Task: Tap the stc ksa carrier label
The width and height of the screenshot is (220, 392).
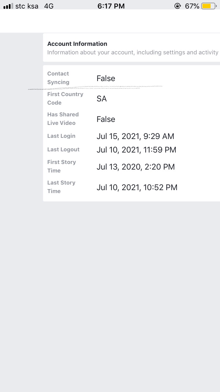Action: click(27, 6)
